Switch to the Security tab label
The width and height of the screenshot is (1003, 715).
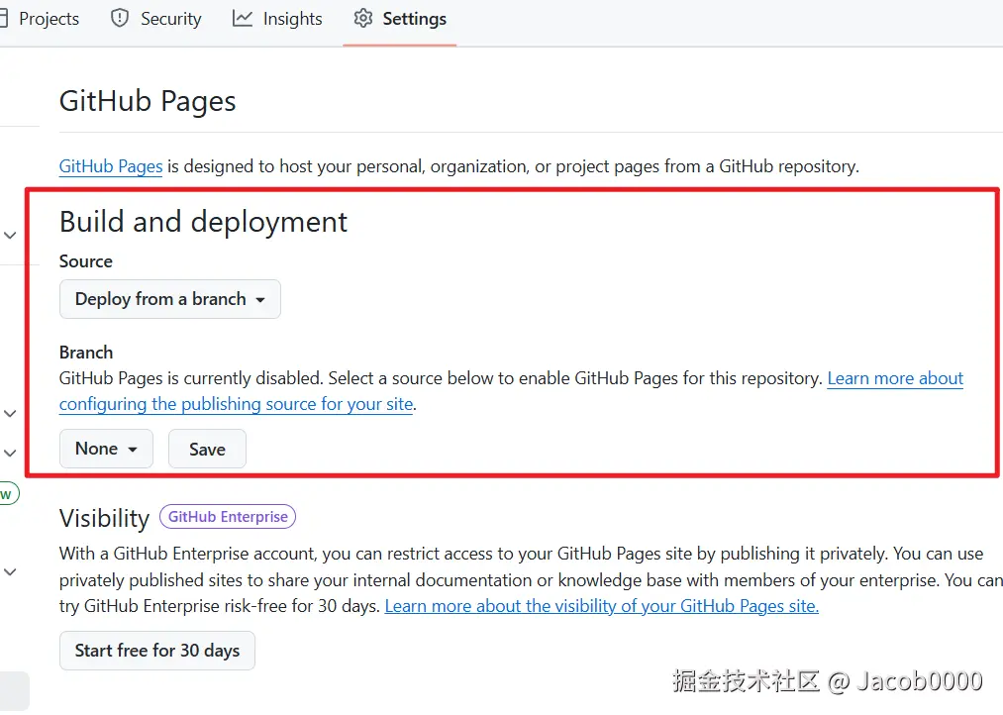pos(170,19)
